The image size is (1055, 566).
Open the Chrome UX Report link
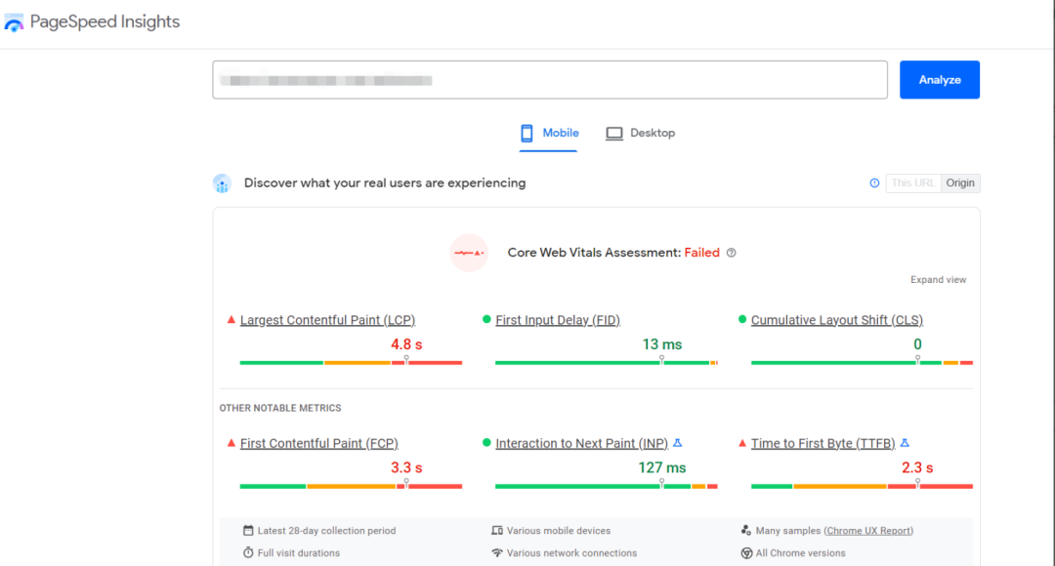pyautogui.click(x=868, y=531)
